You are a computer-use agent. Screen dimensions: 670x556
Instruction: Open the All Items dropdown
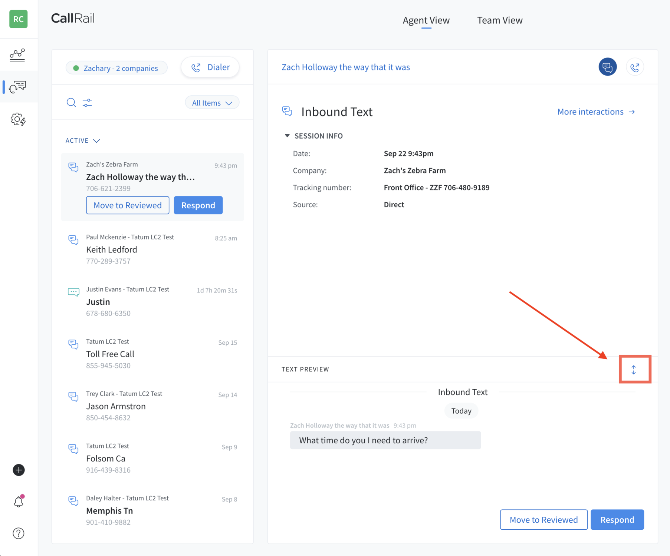point(212,103)
